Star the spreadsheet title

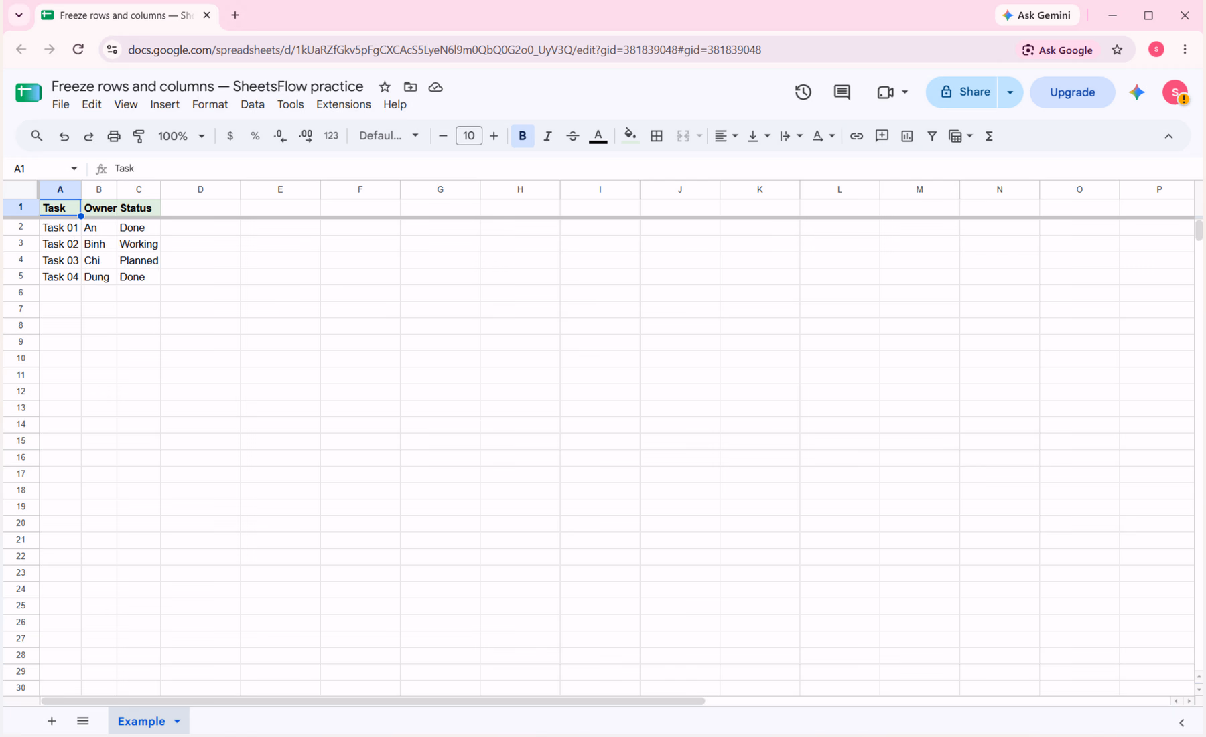[x=385, y=87]
